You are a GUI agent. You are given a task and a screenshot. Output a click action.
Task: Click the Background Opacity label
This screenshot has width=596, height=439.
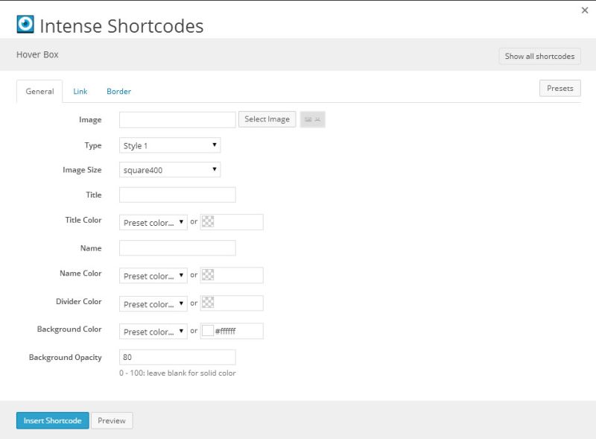point(66,358)
